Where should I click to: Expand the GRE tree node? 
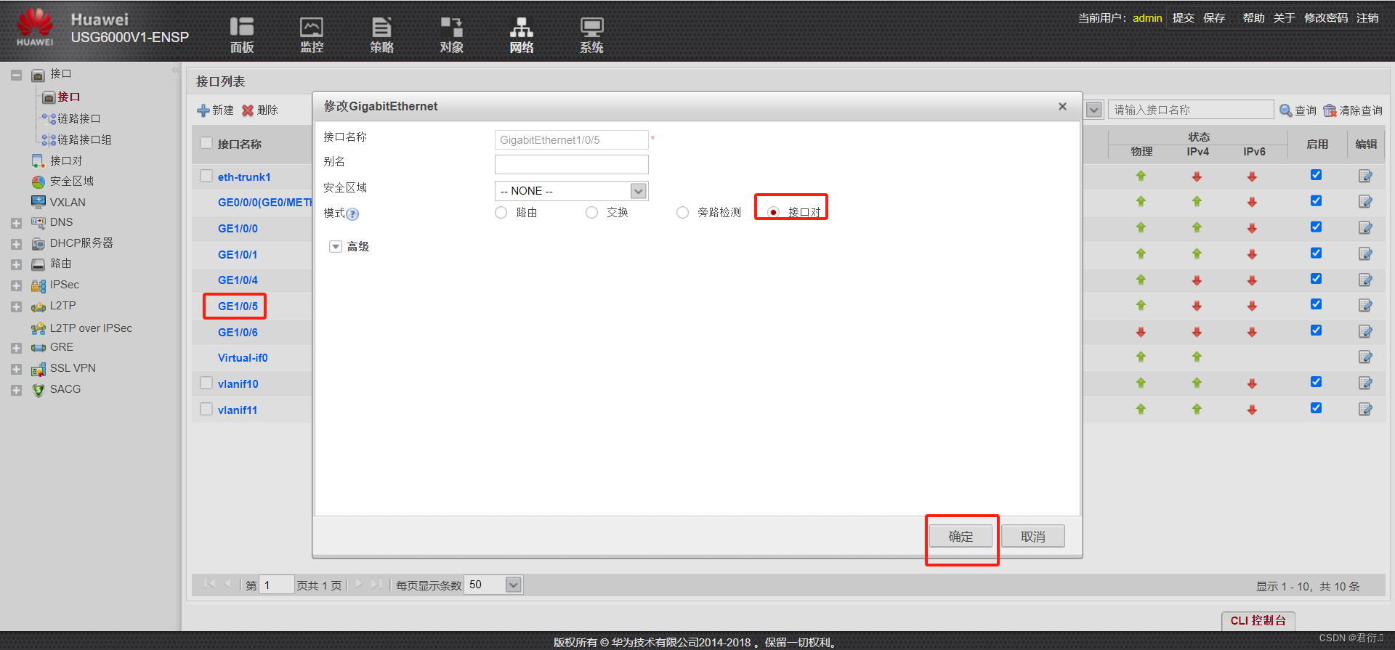[16, 348]
